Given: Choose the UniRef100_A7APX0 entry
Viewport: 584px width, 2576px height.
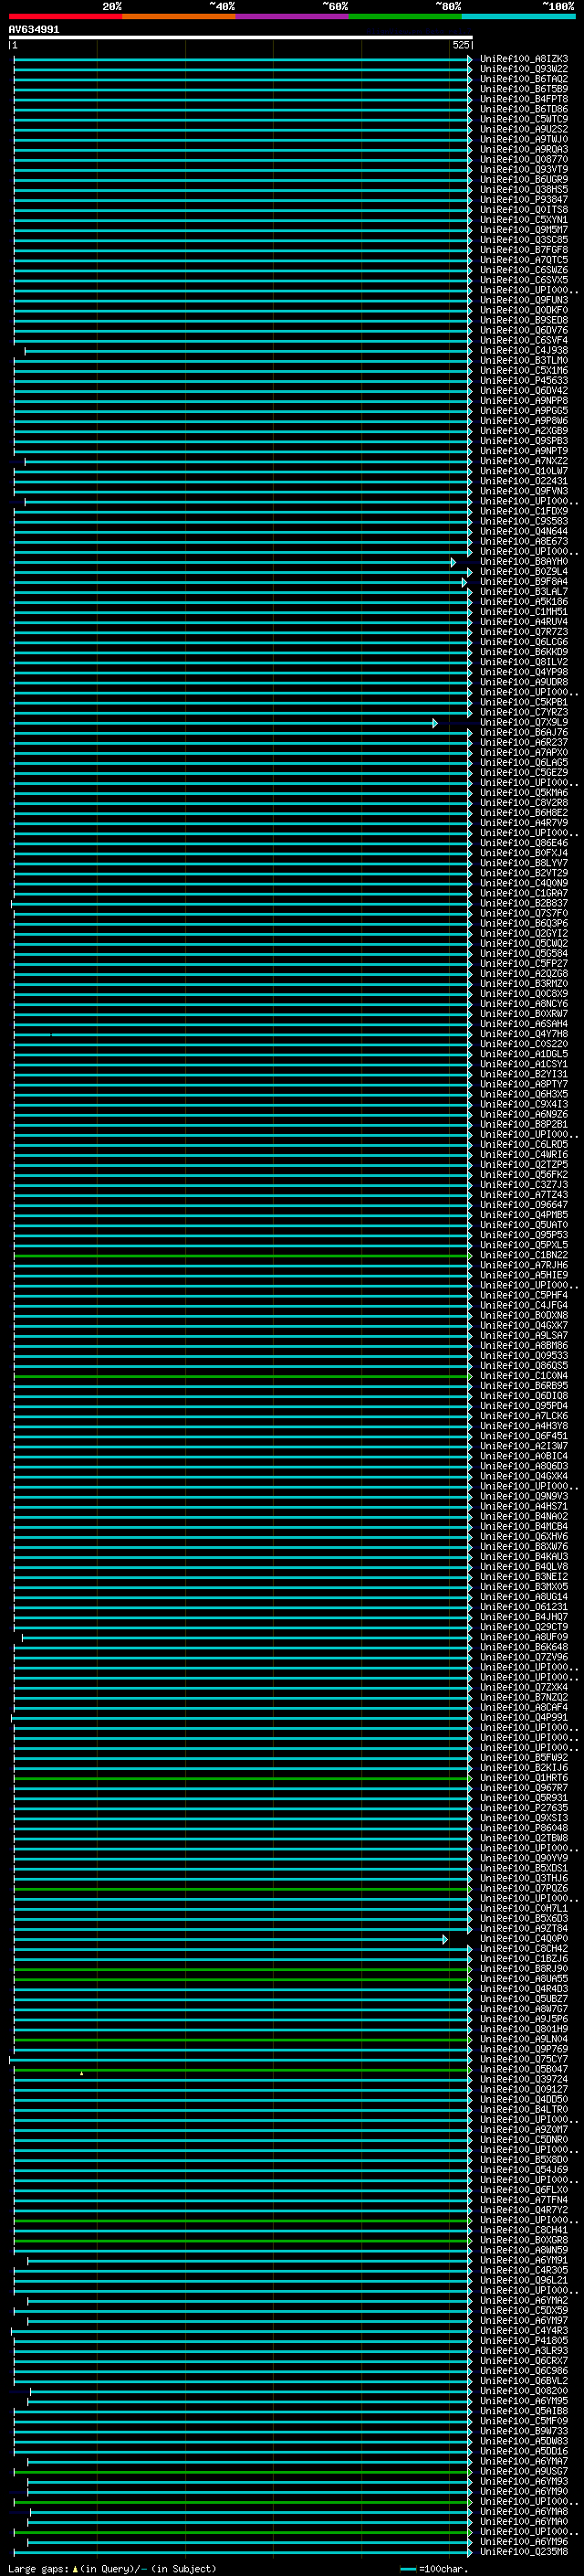Looking at the screenshot, I should click(x=523, y=753).
